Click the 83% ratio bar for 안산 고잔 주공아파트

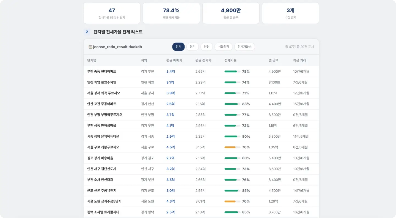click(x=232, y=104)
